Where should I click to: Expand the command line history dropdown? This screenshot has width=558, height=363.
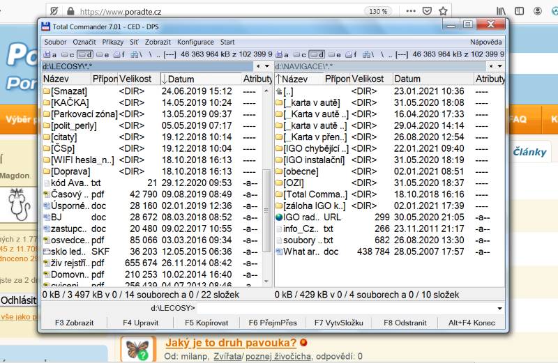click(499, 308)
